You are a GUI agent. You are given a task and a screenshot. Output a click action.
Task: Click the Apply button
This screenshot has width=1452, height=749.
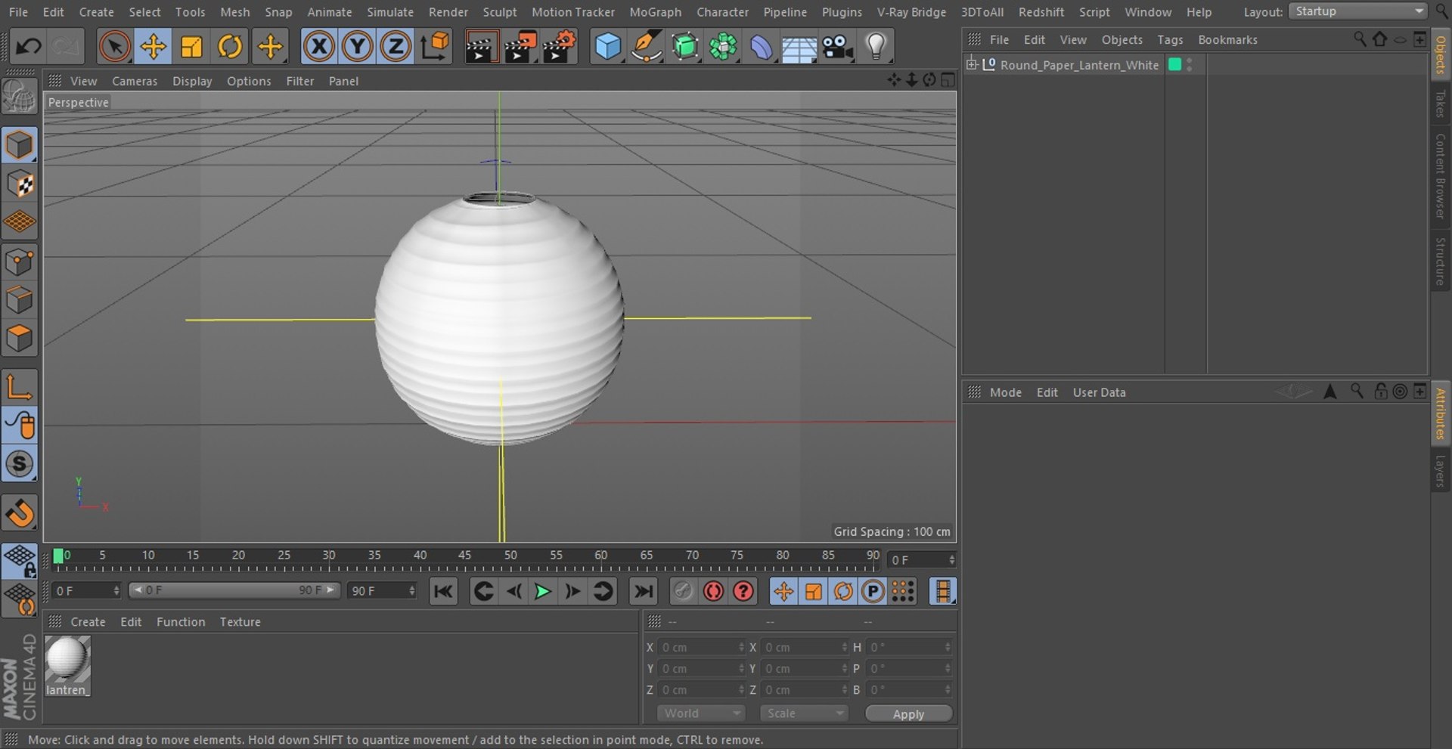908,714
